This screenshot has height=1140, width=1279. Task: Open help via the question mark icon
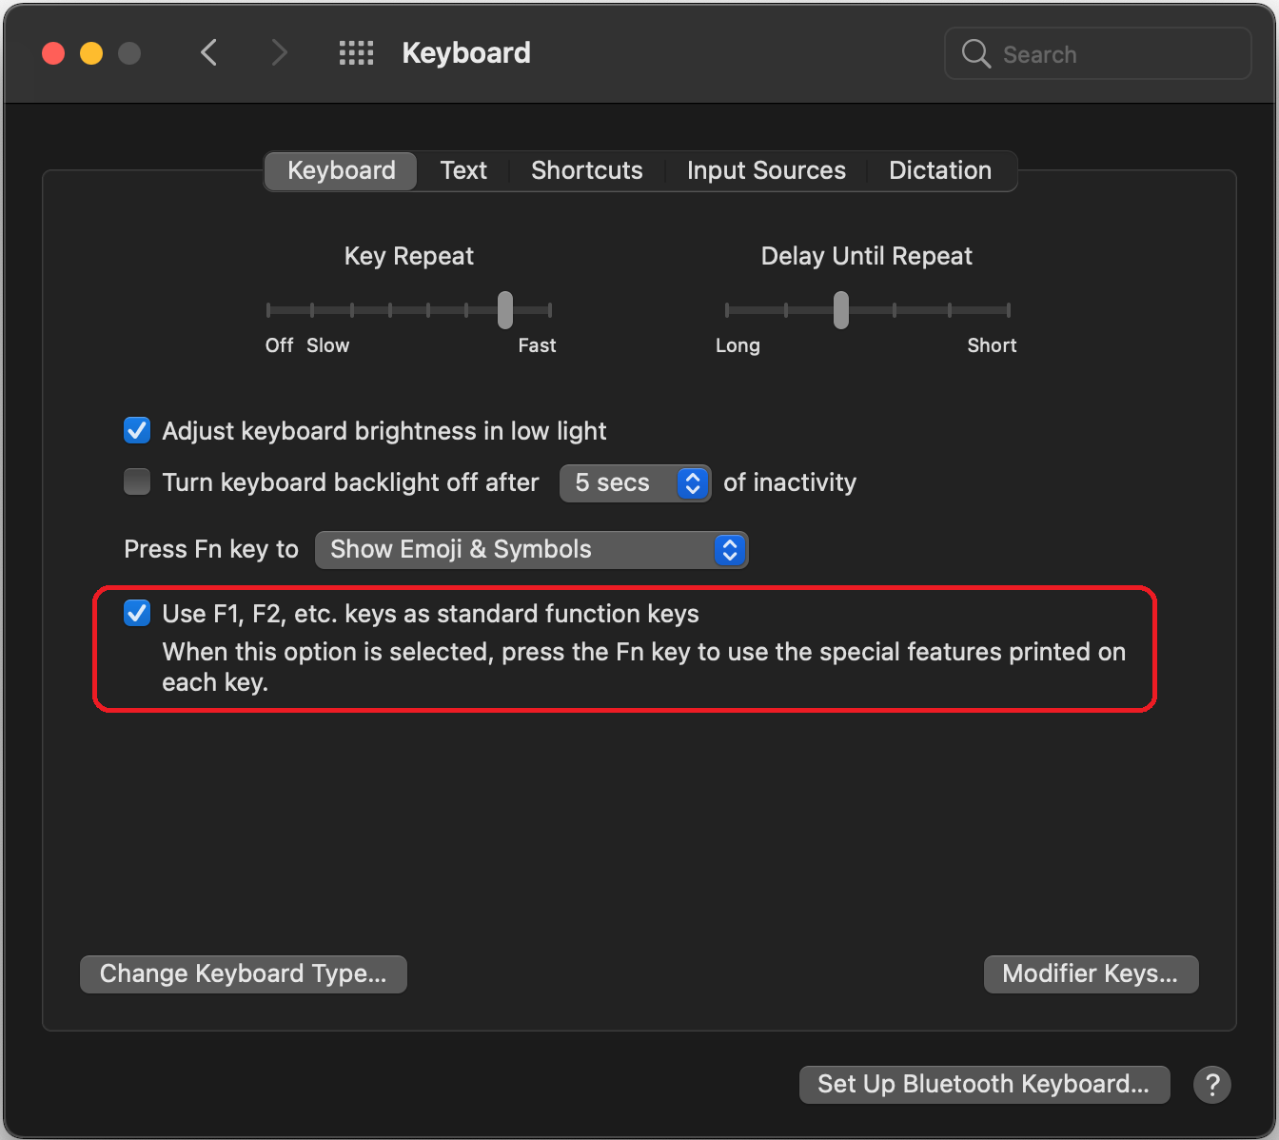1211,1084
